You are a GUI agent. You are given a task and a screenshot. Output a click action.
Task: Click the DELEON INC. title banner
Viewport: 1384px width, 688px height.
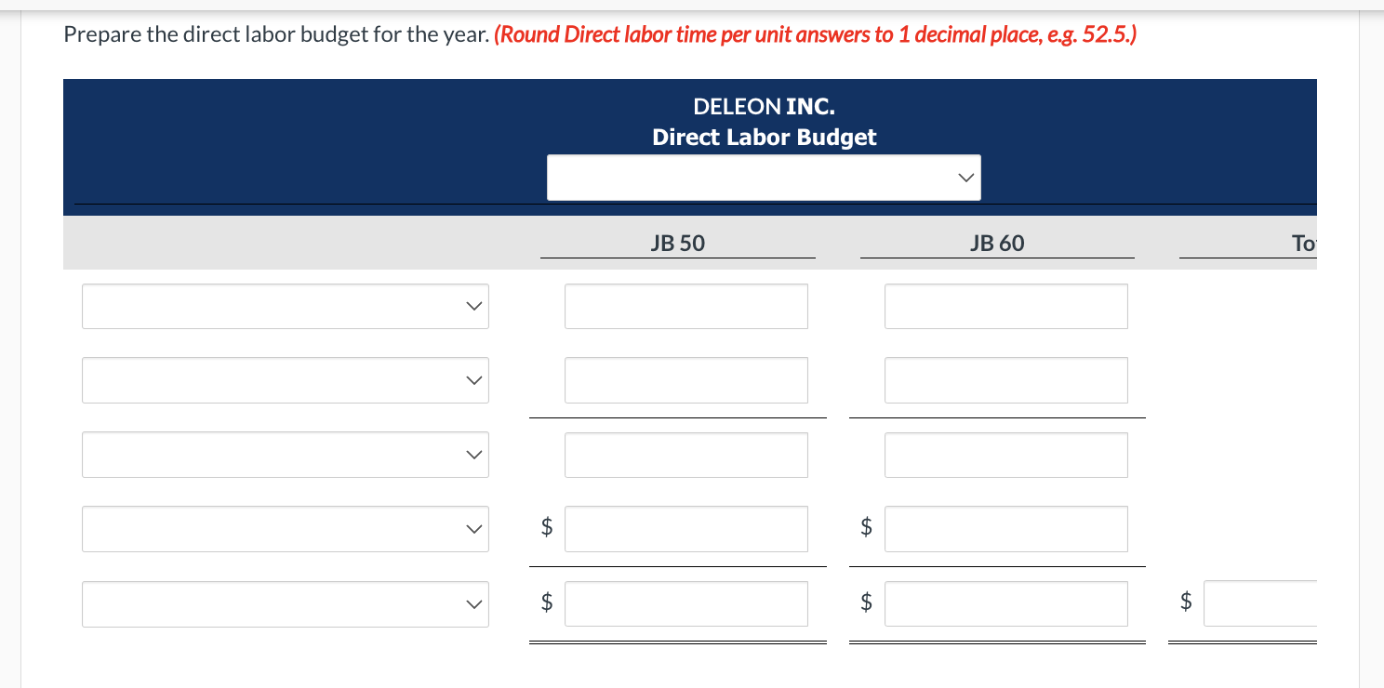tap(763, 106)
